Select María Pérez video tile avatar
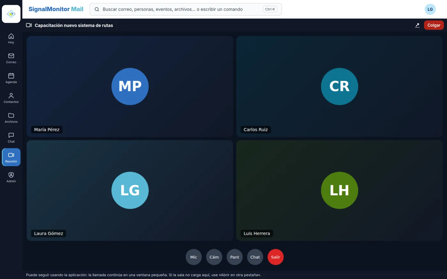 [x=130, y=86]
